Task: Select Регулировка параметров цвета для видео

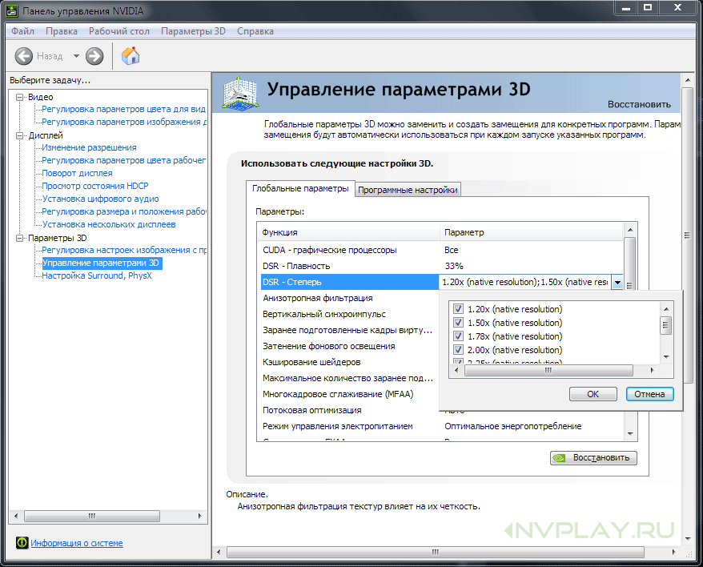Action: 123,109
